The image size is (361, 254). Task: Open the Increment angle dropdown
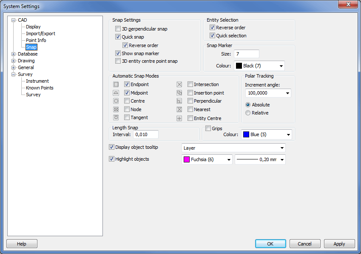(x=287, y=93)
